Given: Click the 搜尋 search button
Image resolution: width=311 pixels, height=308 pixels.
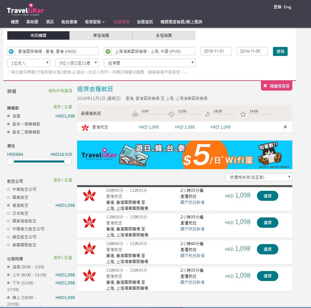Looking at the screenshot, I should 280,52.
